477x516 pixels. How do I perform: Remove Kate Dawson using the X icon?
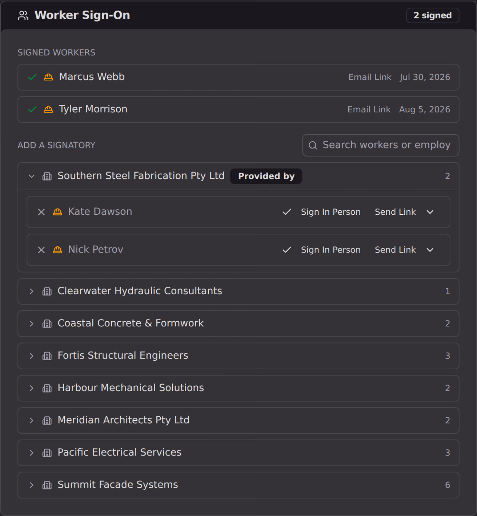point(41,212)
